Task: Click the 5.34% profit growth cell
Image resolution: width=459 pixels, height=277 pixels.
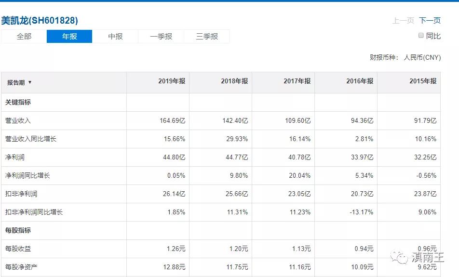Action: coord(364,175)
